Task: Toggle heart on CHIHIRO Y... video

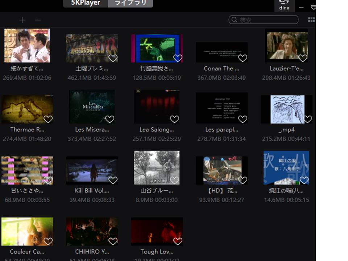Action: (x=113, y=241)
